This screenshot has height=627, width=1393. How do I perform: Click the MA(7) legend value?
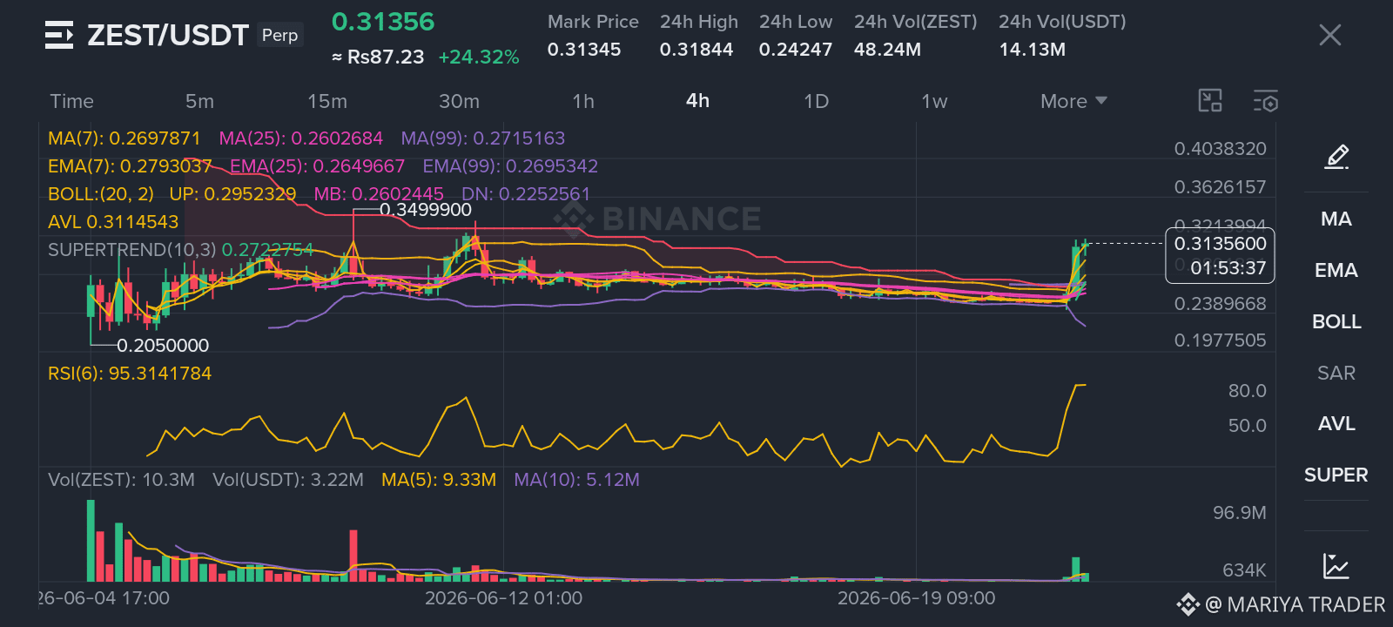coord(124,138)
